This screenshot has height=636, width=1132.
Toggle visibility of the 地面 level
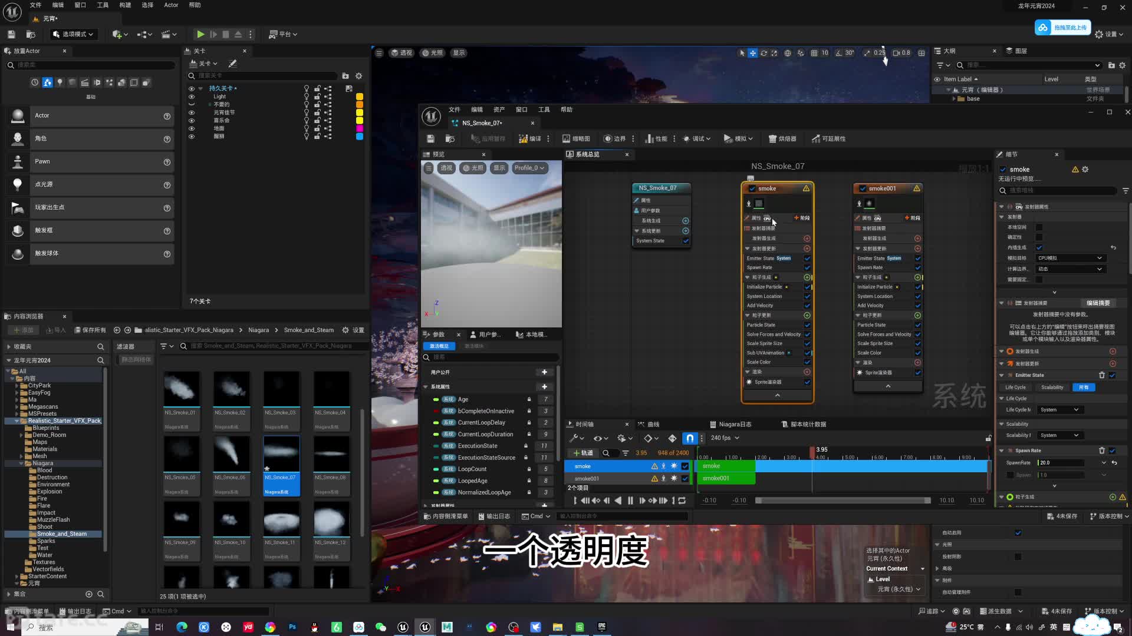pyautogui.click(x=191, y=128)
